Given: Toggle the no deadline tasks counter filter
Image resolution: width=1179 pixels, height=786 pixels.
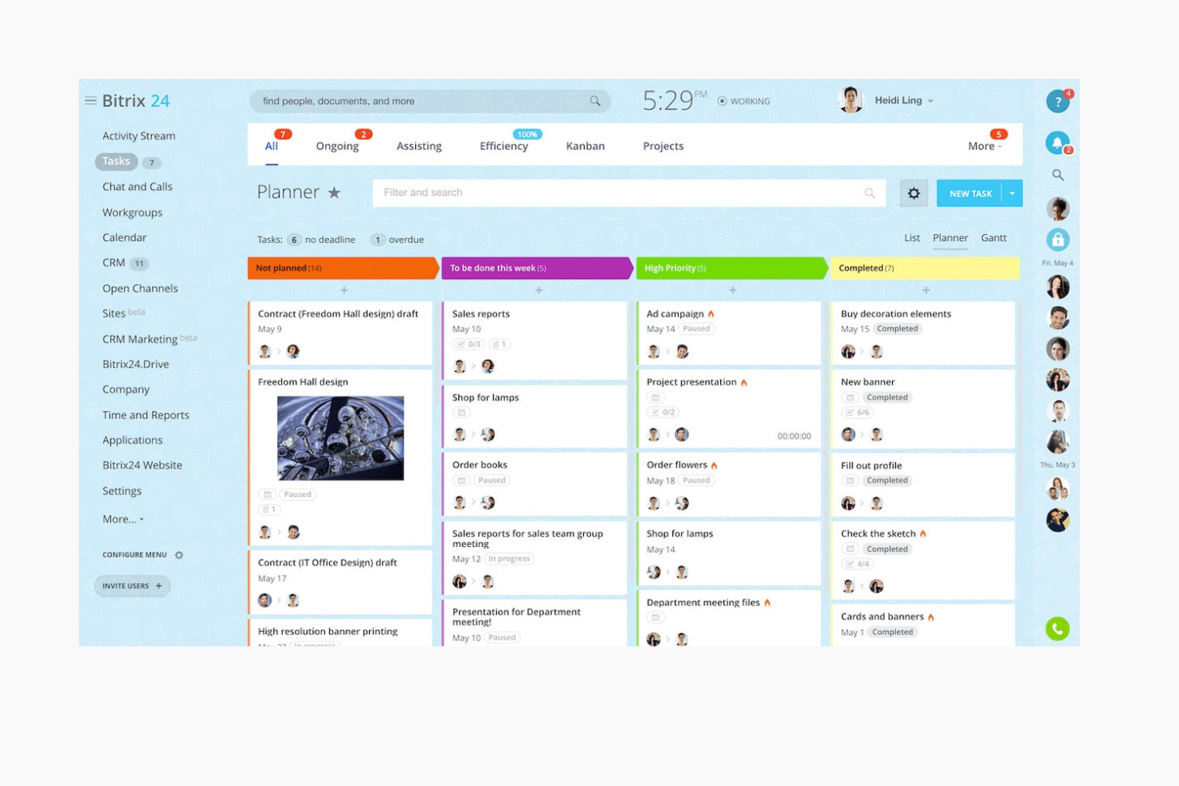Looking at the screenshot, I should (x=321, y=240).
